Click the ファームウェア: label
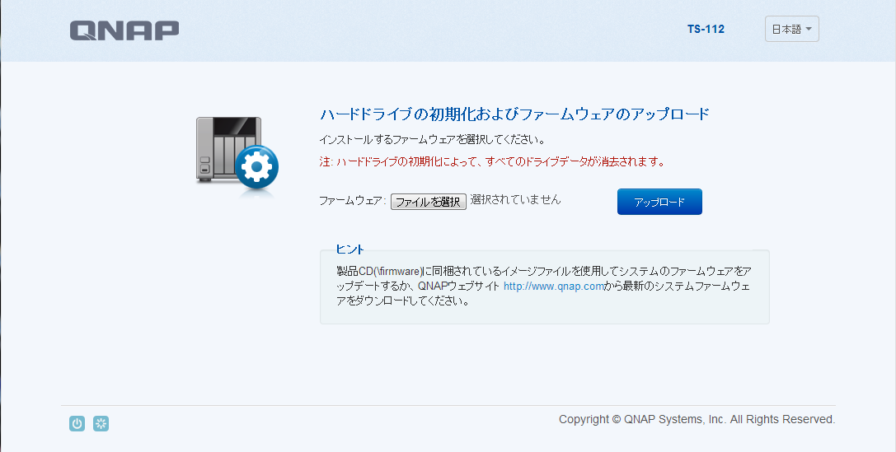896x452 pixels. (x=353, y=201)
